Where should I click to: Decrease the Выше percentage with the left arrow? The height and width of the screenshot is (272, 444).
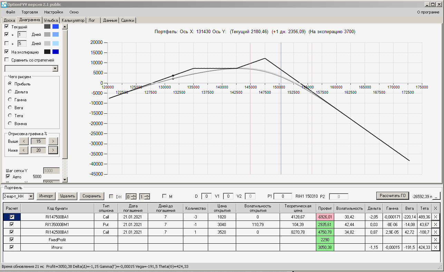pos(23,141)
